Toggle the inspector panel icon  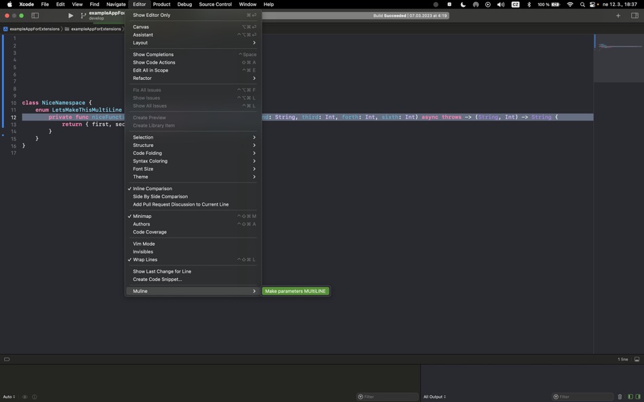coord(635,16)
